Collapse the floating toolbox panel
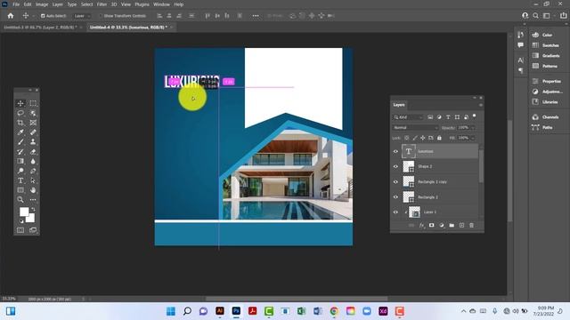This screenshot has width=570, height=320. coord(30,90)
